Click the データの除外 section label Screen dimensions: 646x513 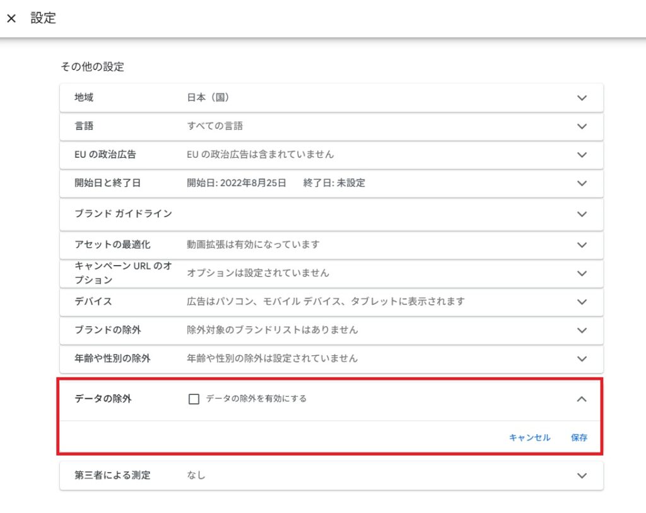coord(103,399)
